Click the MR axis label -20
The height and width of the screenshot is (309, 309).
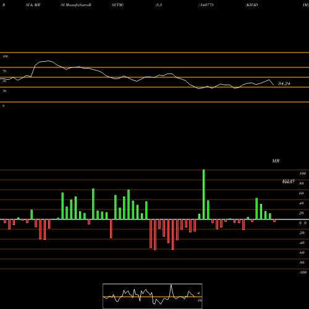(x=302, y=233)
